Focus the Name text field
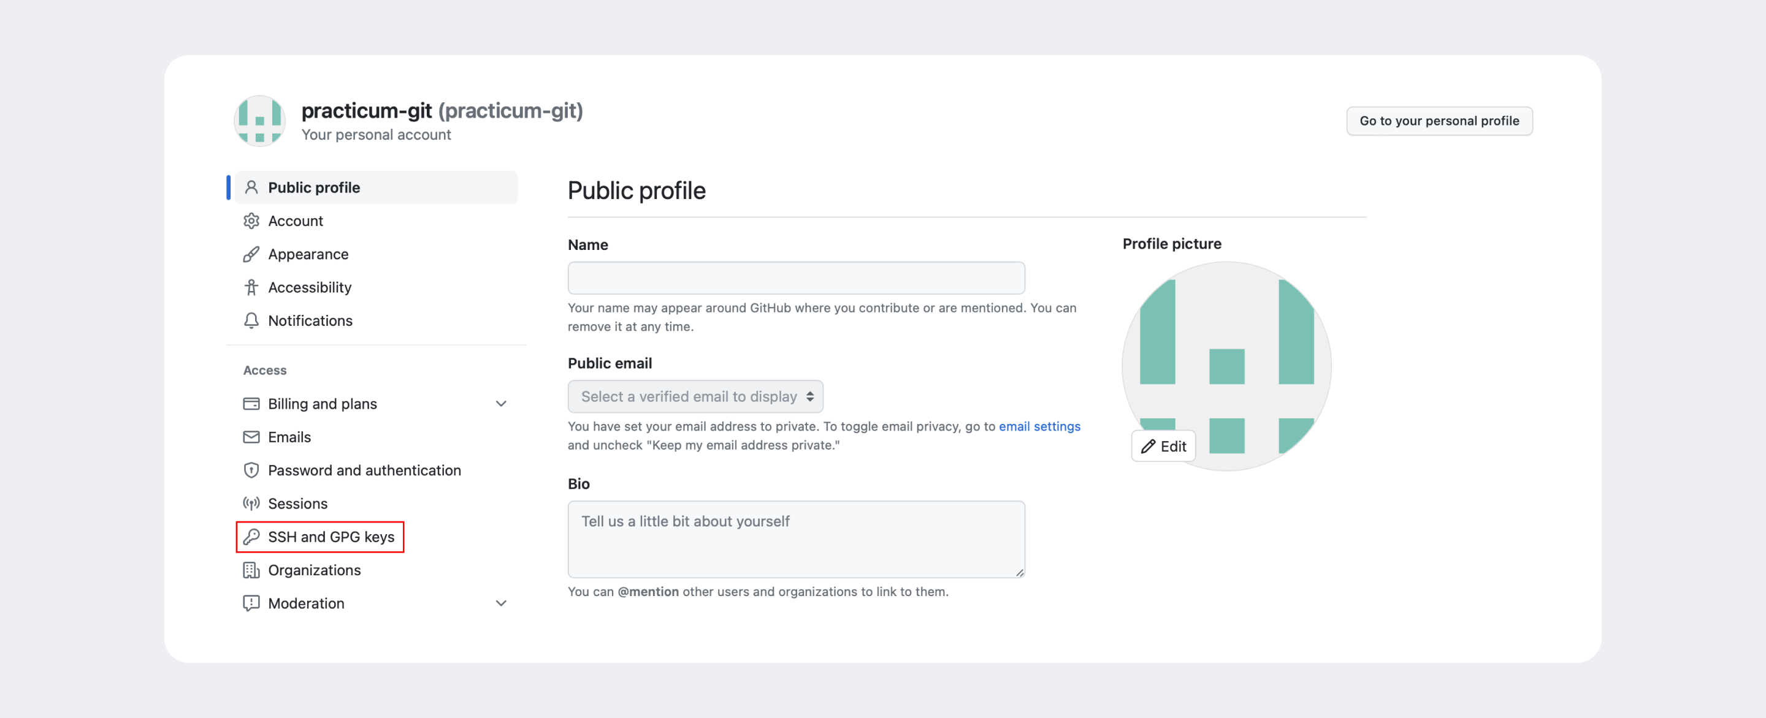The image size is (1766, 718). (796, 278)
